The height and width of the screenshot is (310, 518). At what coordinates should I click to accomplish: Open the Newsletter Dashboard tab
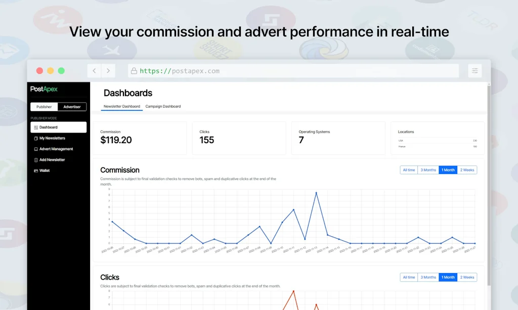pyautogui.click(x=121, y=107)
